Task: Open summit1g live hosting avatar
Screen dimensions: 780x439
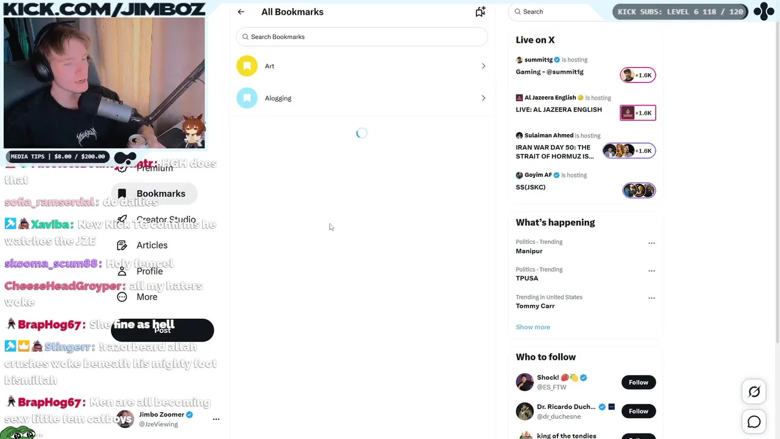Action: [637, 75]
